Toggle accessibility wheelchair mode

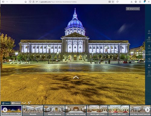click(29, 103)
